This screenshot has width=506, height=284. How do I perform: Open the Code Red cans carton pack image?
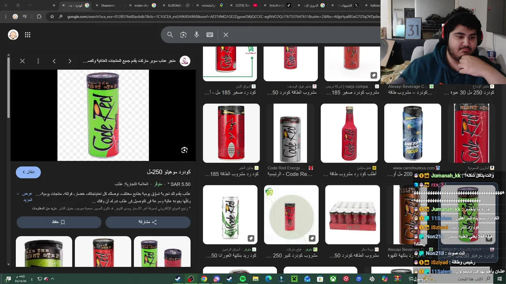353,215
